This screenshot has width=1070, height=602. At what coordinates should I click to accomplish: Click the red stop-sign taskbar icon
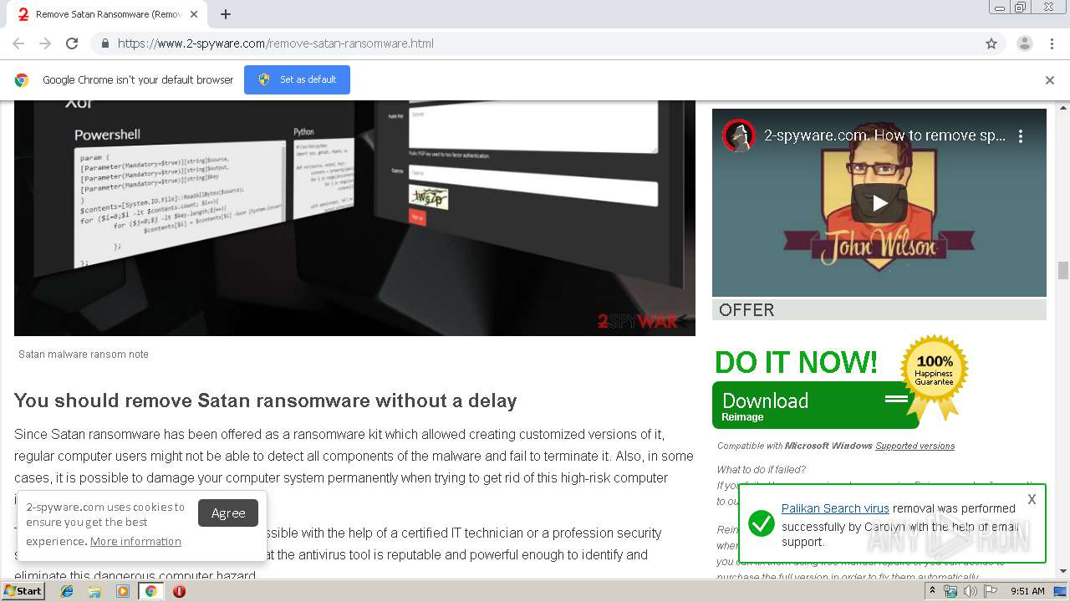coord(179,591)
